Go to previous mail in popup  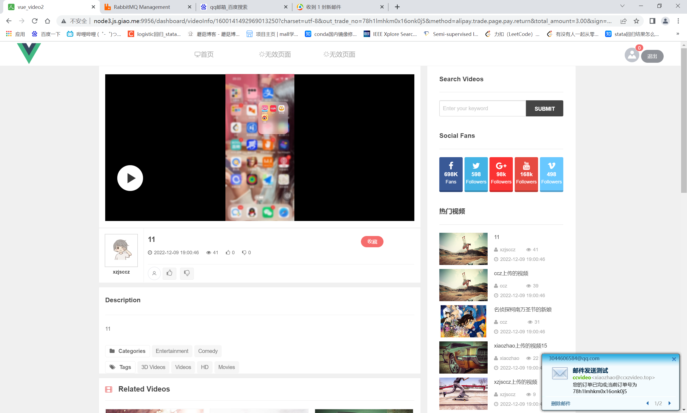[x=647, y=403]
